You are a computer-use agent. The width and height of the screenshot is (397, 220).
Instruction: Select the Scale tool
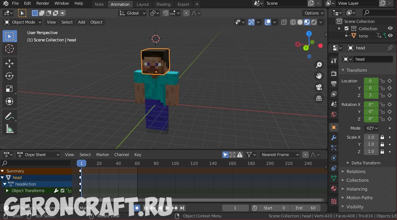9,89
